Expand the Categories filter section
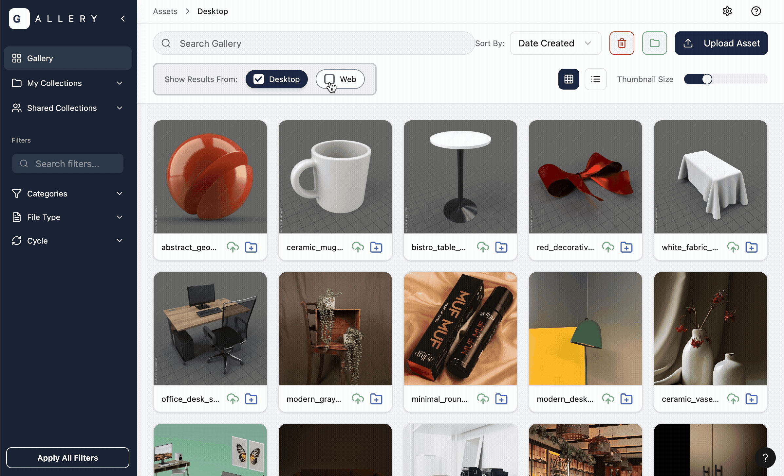This screenshot has height=476, width=784. coord(67,194)
